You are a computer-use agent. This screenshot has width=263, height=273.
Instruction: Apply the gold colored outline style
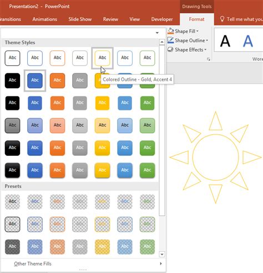[x=102, y=58]
